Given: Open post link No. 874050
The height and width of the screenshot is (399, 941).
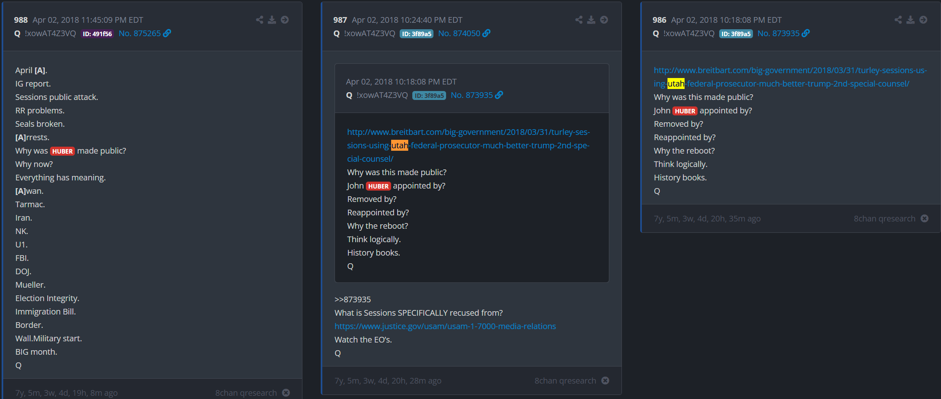Looking at the screenshot, I should coord(459,33).
